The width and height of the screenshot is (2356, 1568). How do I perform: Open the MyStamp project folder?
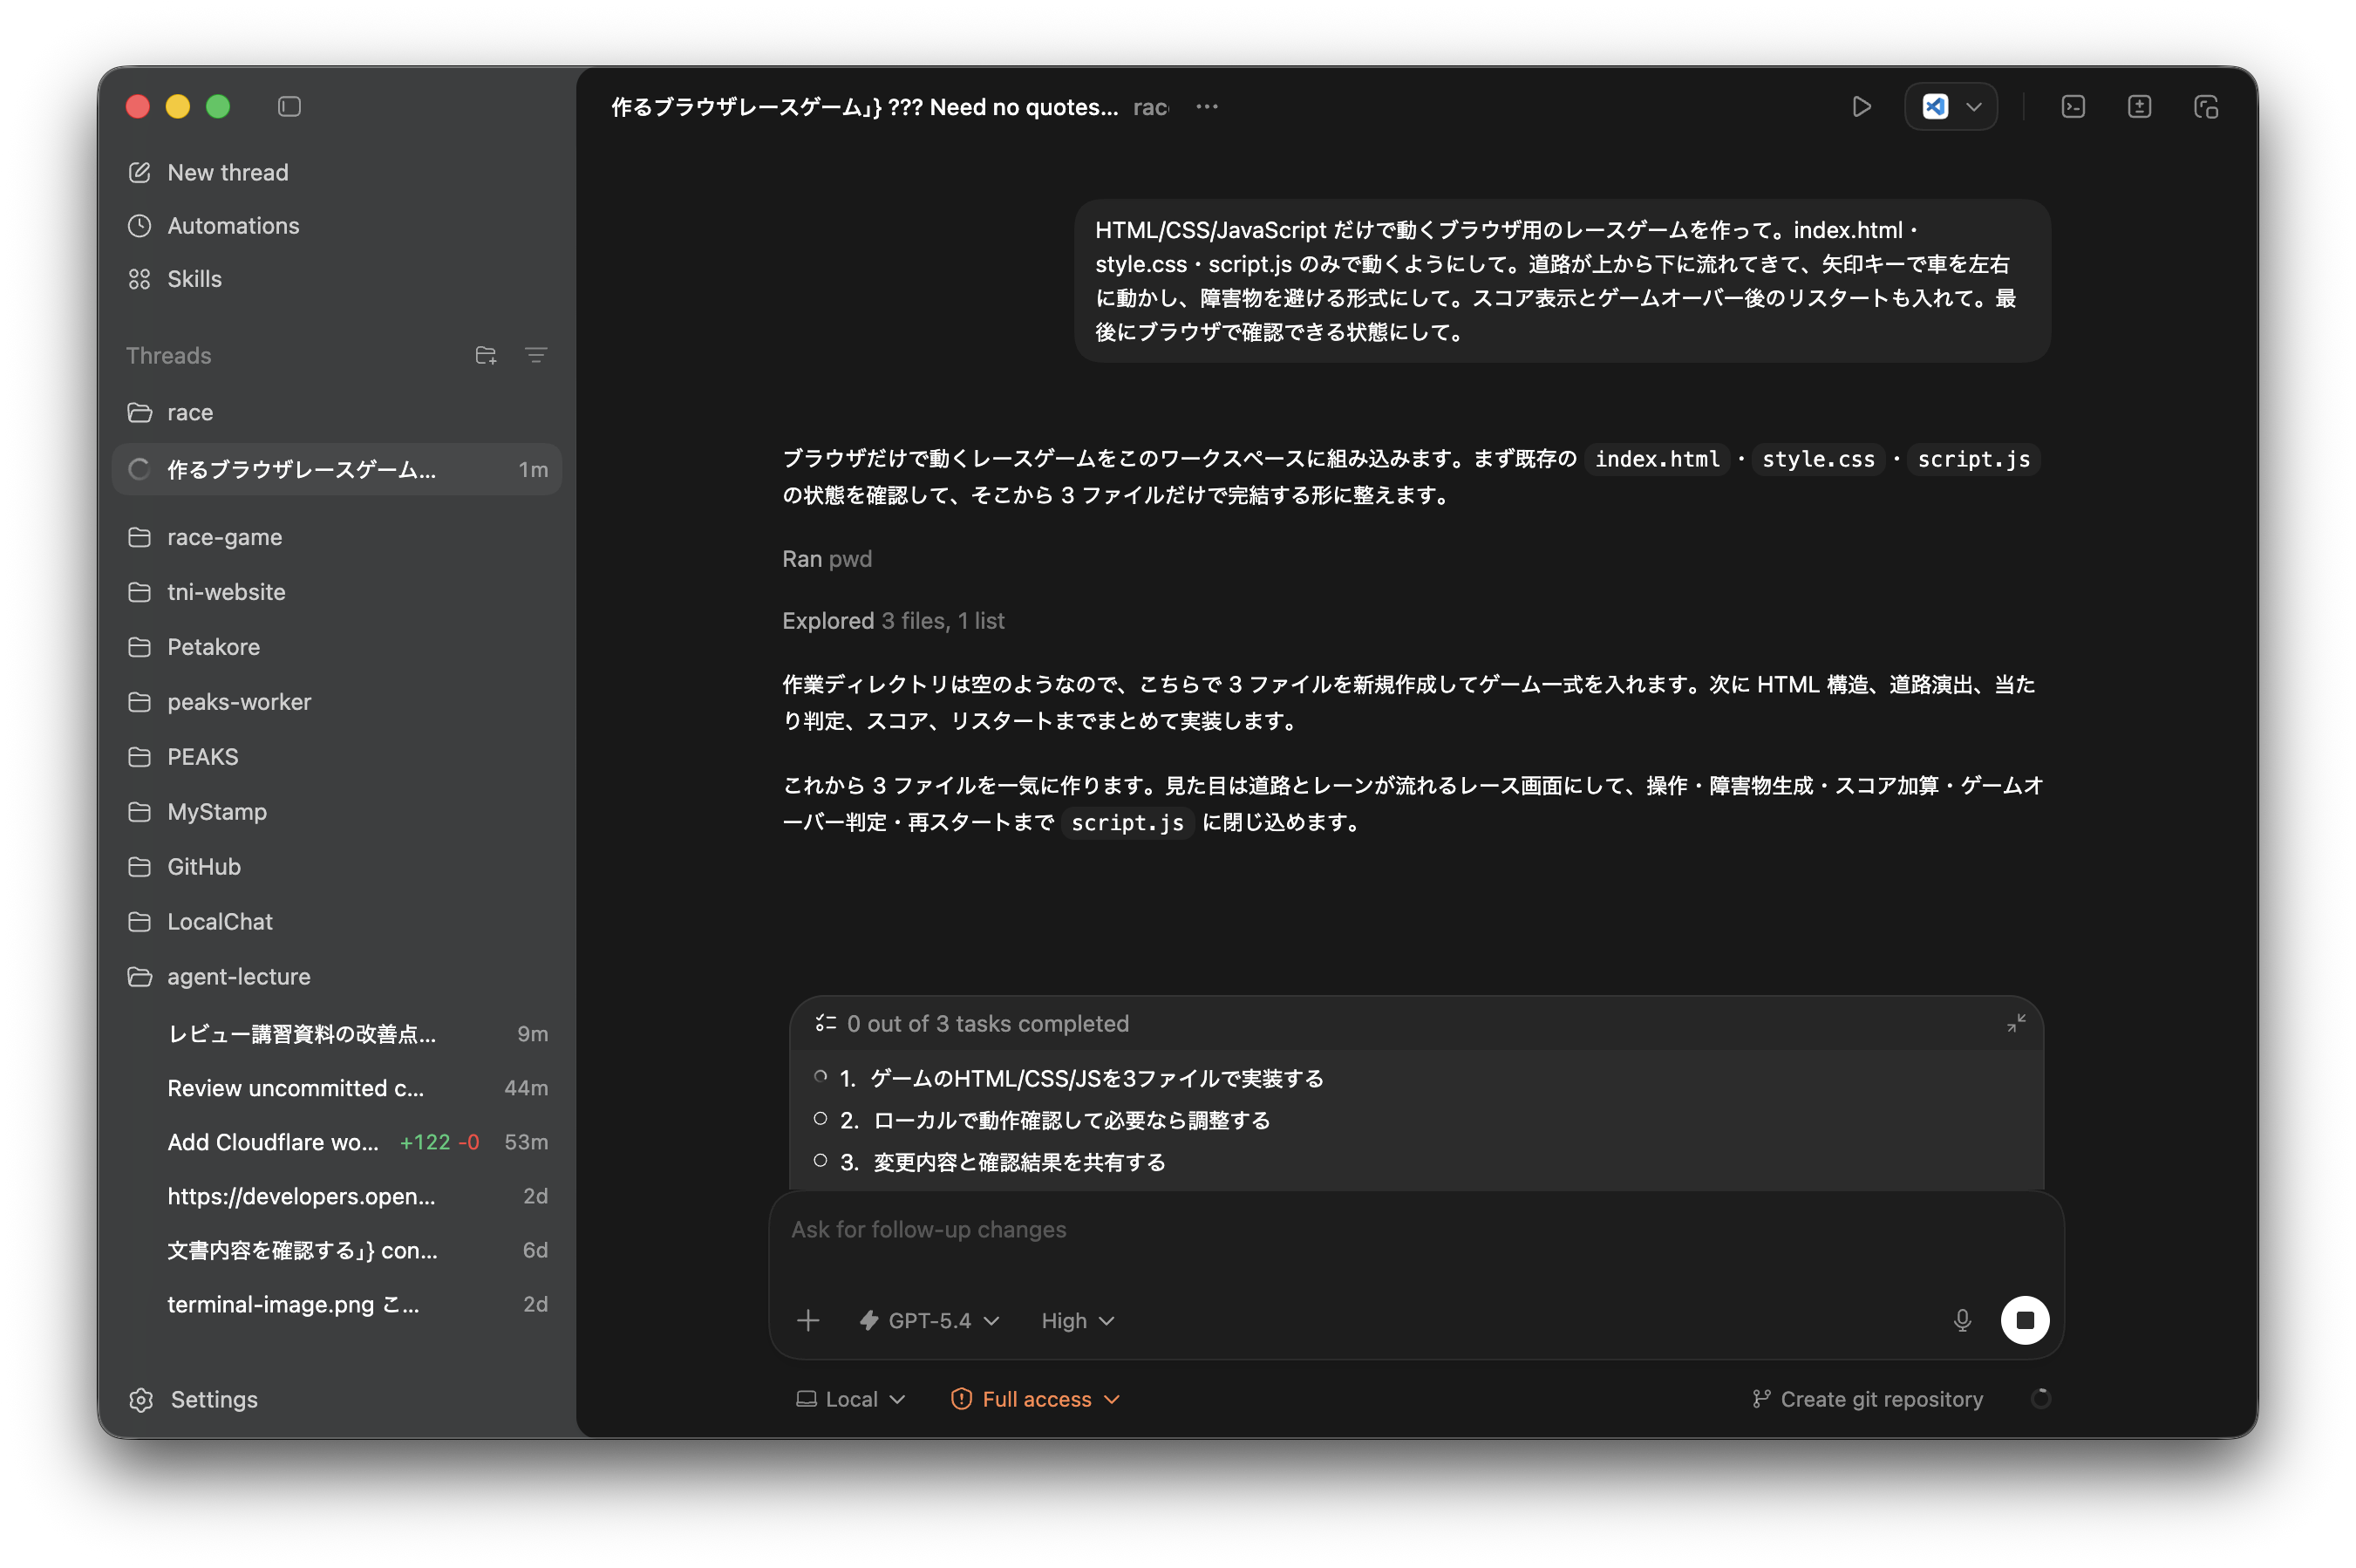(x=337, y=812)
